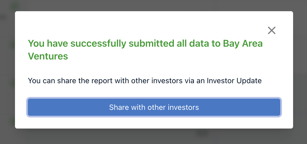The height and width of the screenshot is (144, 307).
Task: Click Share with other investors button
Action: [x=154, y=107]
